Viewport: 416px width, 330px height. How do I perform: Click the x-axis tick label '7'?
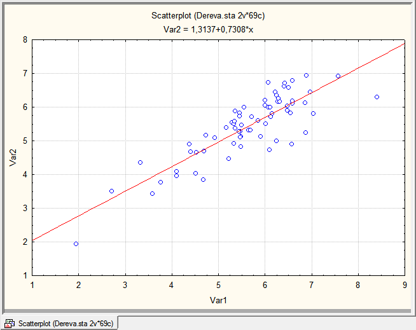tap(312, 285)
